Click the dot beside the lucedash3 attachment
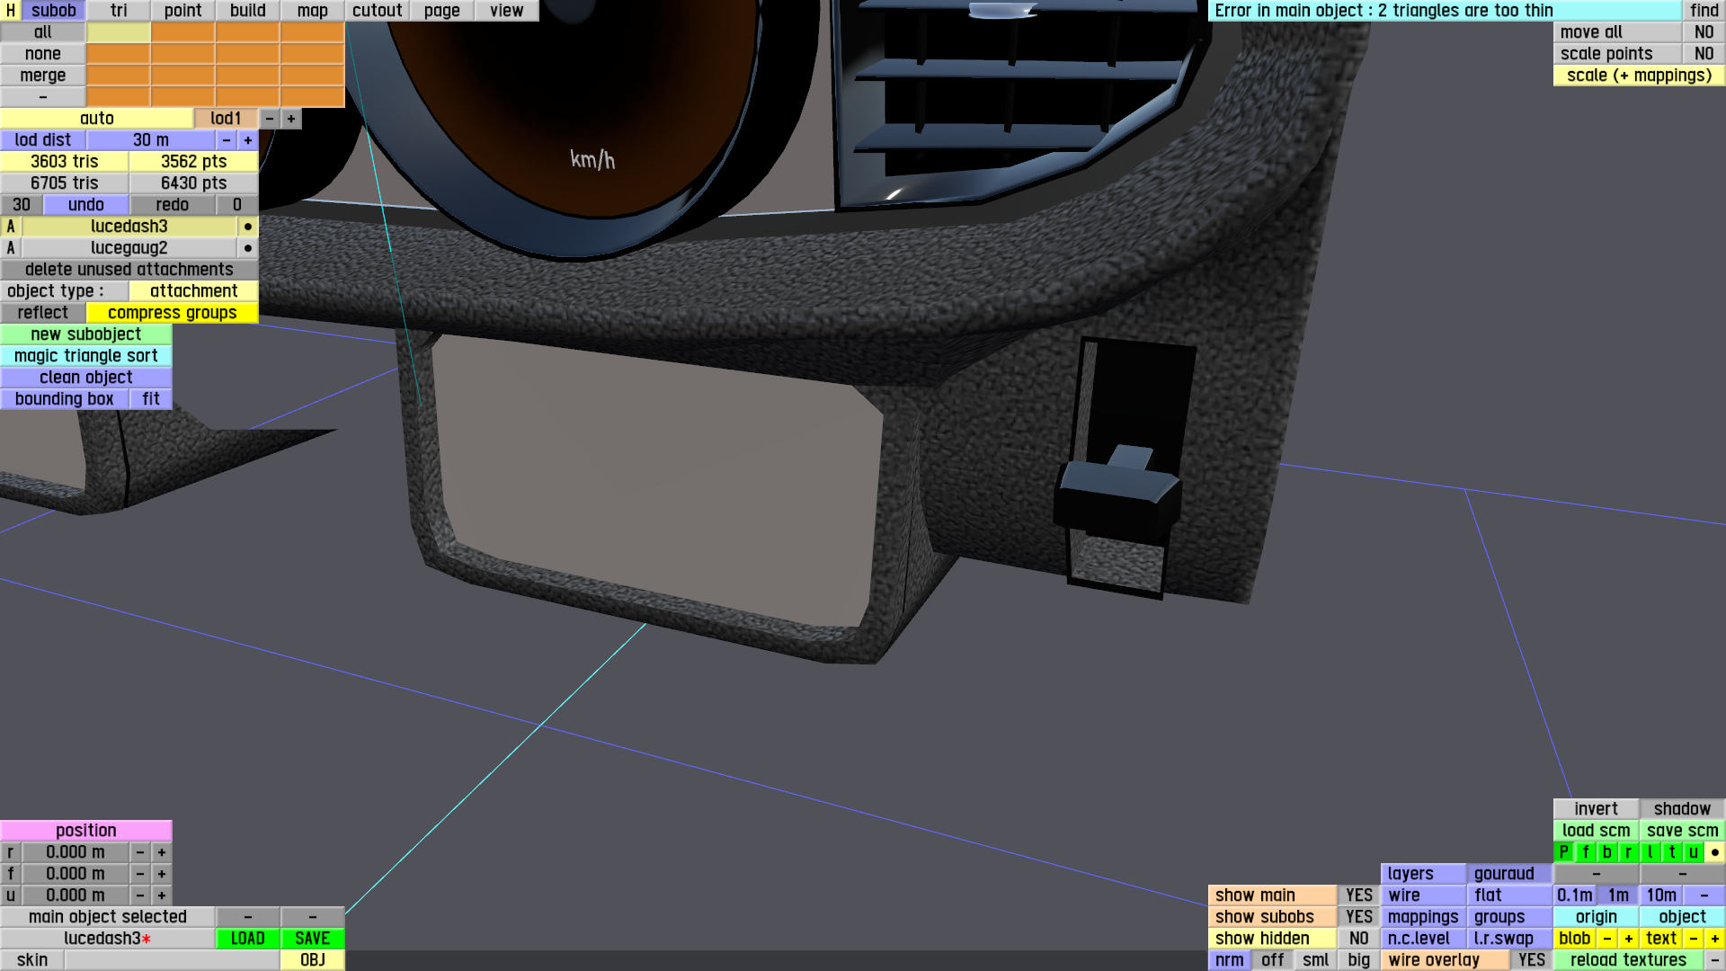The width and height of the screenshot is (1726, 971). (247, 227)
